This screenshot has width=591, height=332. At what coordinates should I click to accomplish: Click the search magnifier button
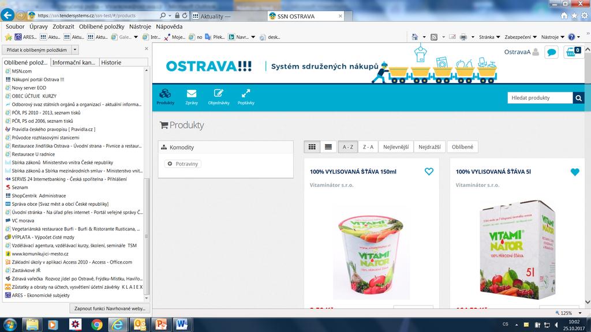click(578, 98)
